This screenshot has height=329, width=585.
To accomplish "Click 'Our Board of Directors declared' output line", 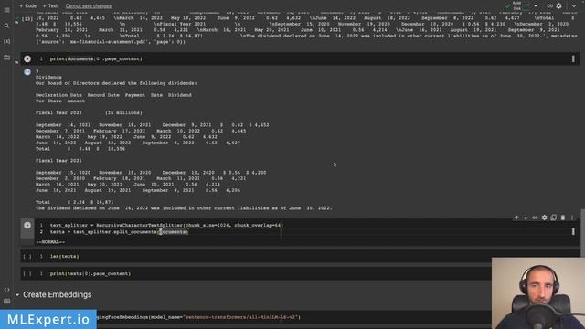I will coord(116,83).
